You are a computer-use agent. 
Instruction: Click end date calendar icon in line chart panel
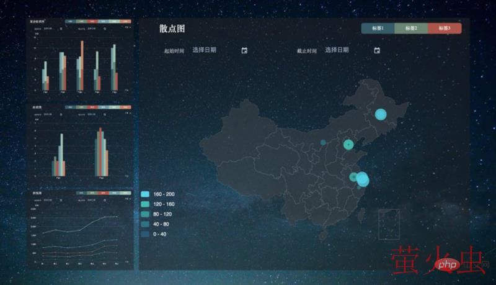[105, 200]
